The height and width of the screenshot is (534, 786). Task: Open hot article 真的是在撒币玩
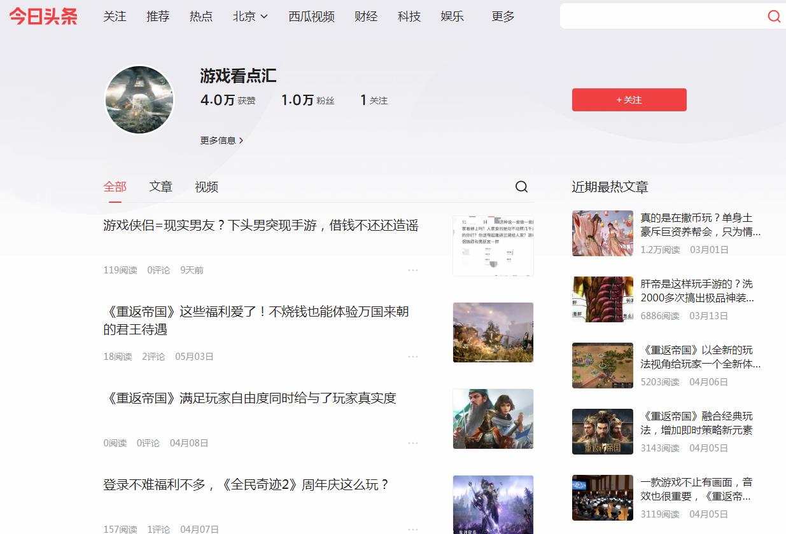(701, 225)
